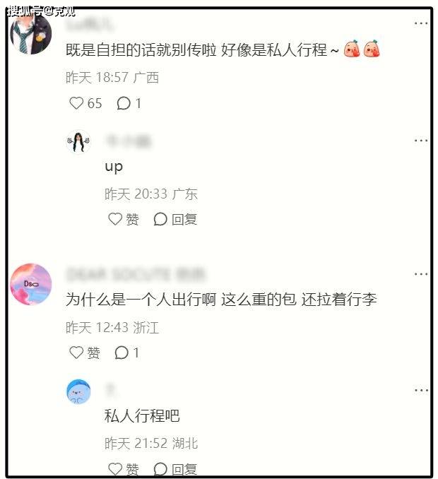Like the Zhejiang comment about traveling alone
Viewport: 438px width, 479px height.
(x=85, y=353)
